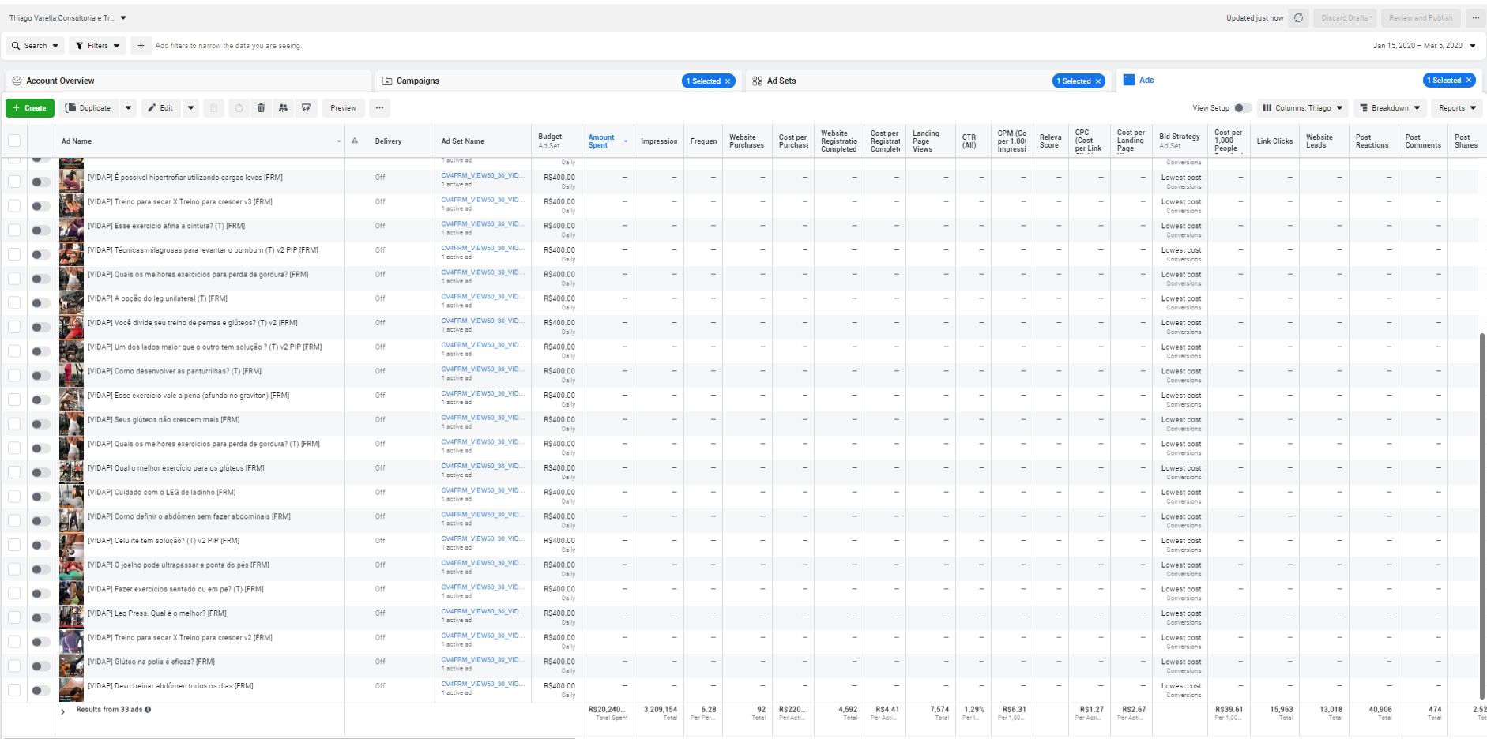Click the trash delete icon in toolbar
The height and width of the screenshot is (739, 1487).
tap(261, 108)
